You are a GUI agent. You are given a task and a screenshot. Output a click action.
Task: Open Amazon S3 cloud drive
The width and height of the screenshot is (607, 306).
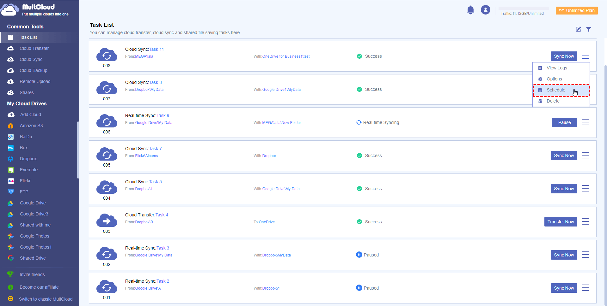(x=31, y=126)
